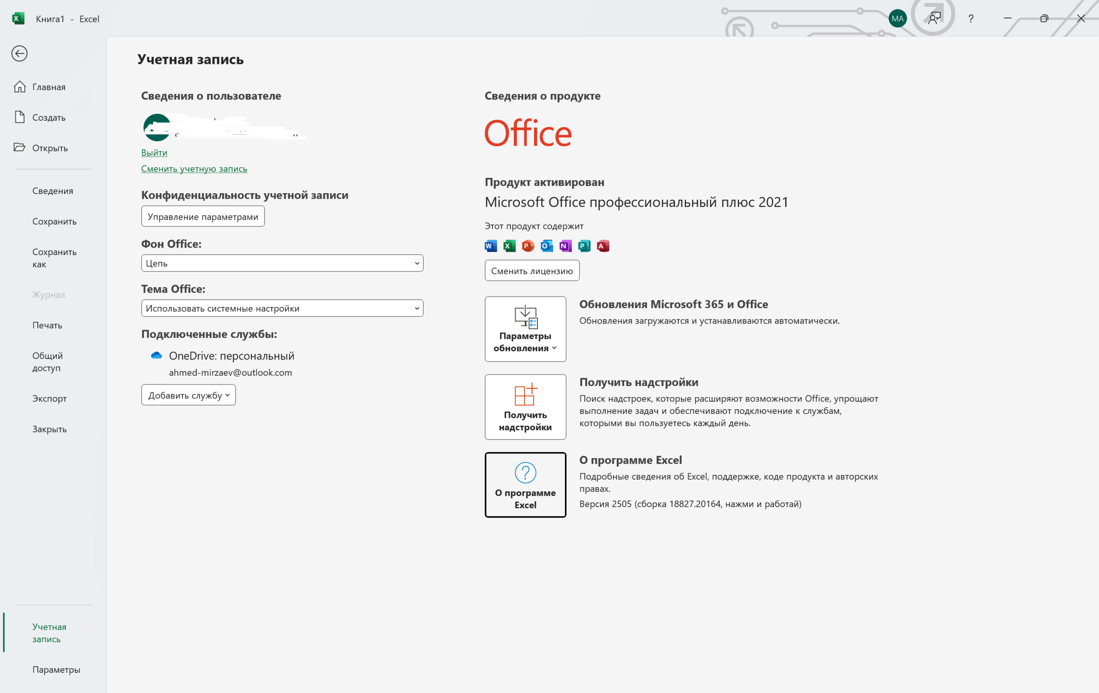Viewport: 1099px width, 693px height.
Task: Click the Управление параметрами button
Action: [x=203, y=216]
